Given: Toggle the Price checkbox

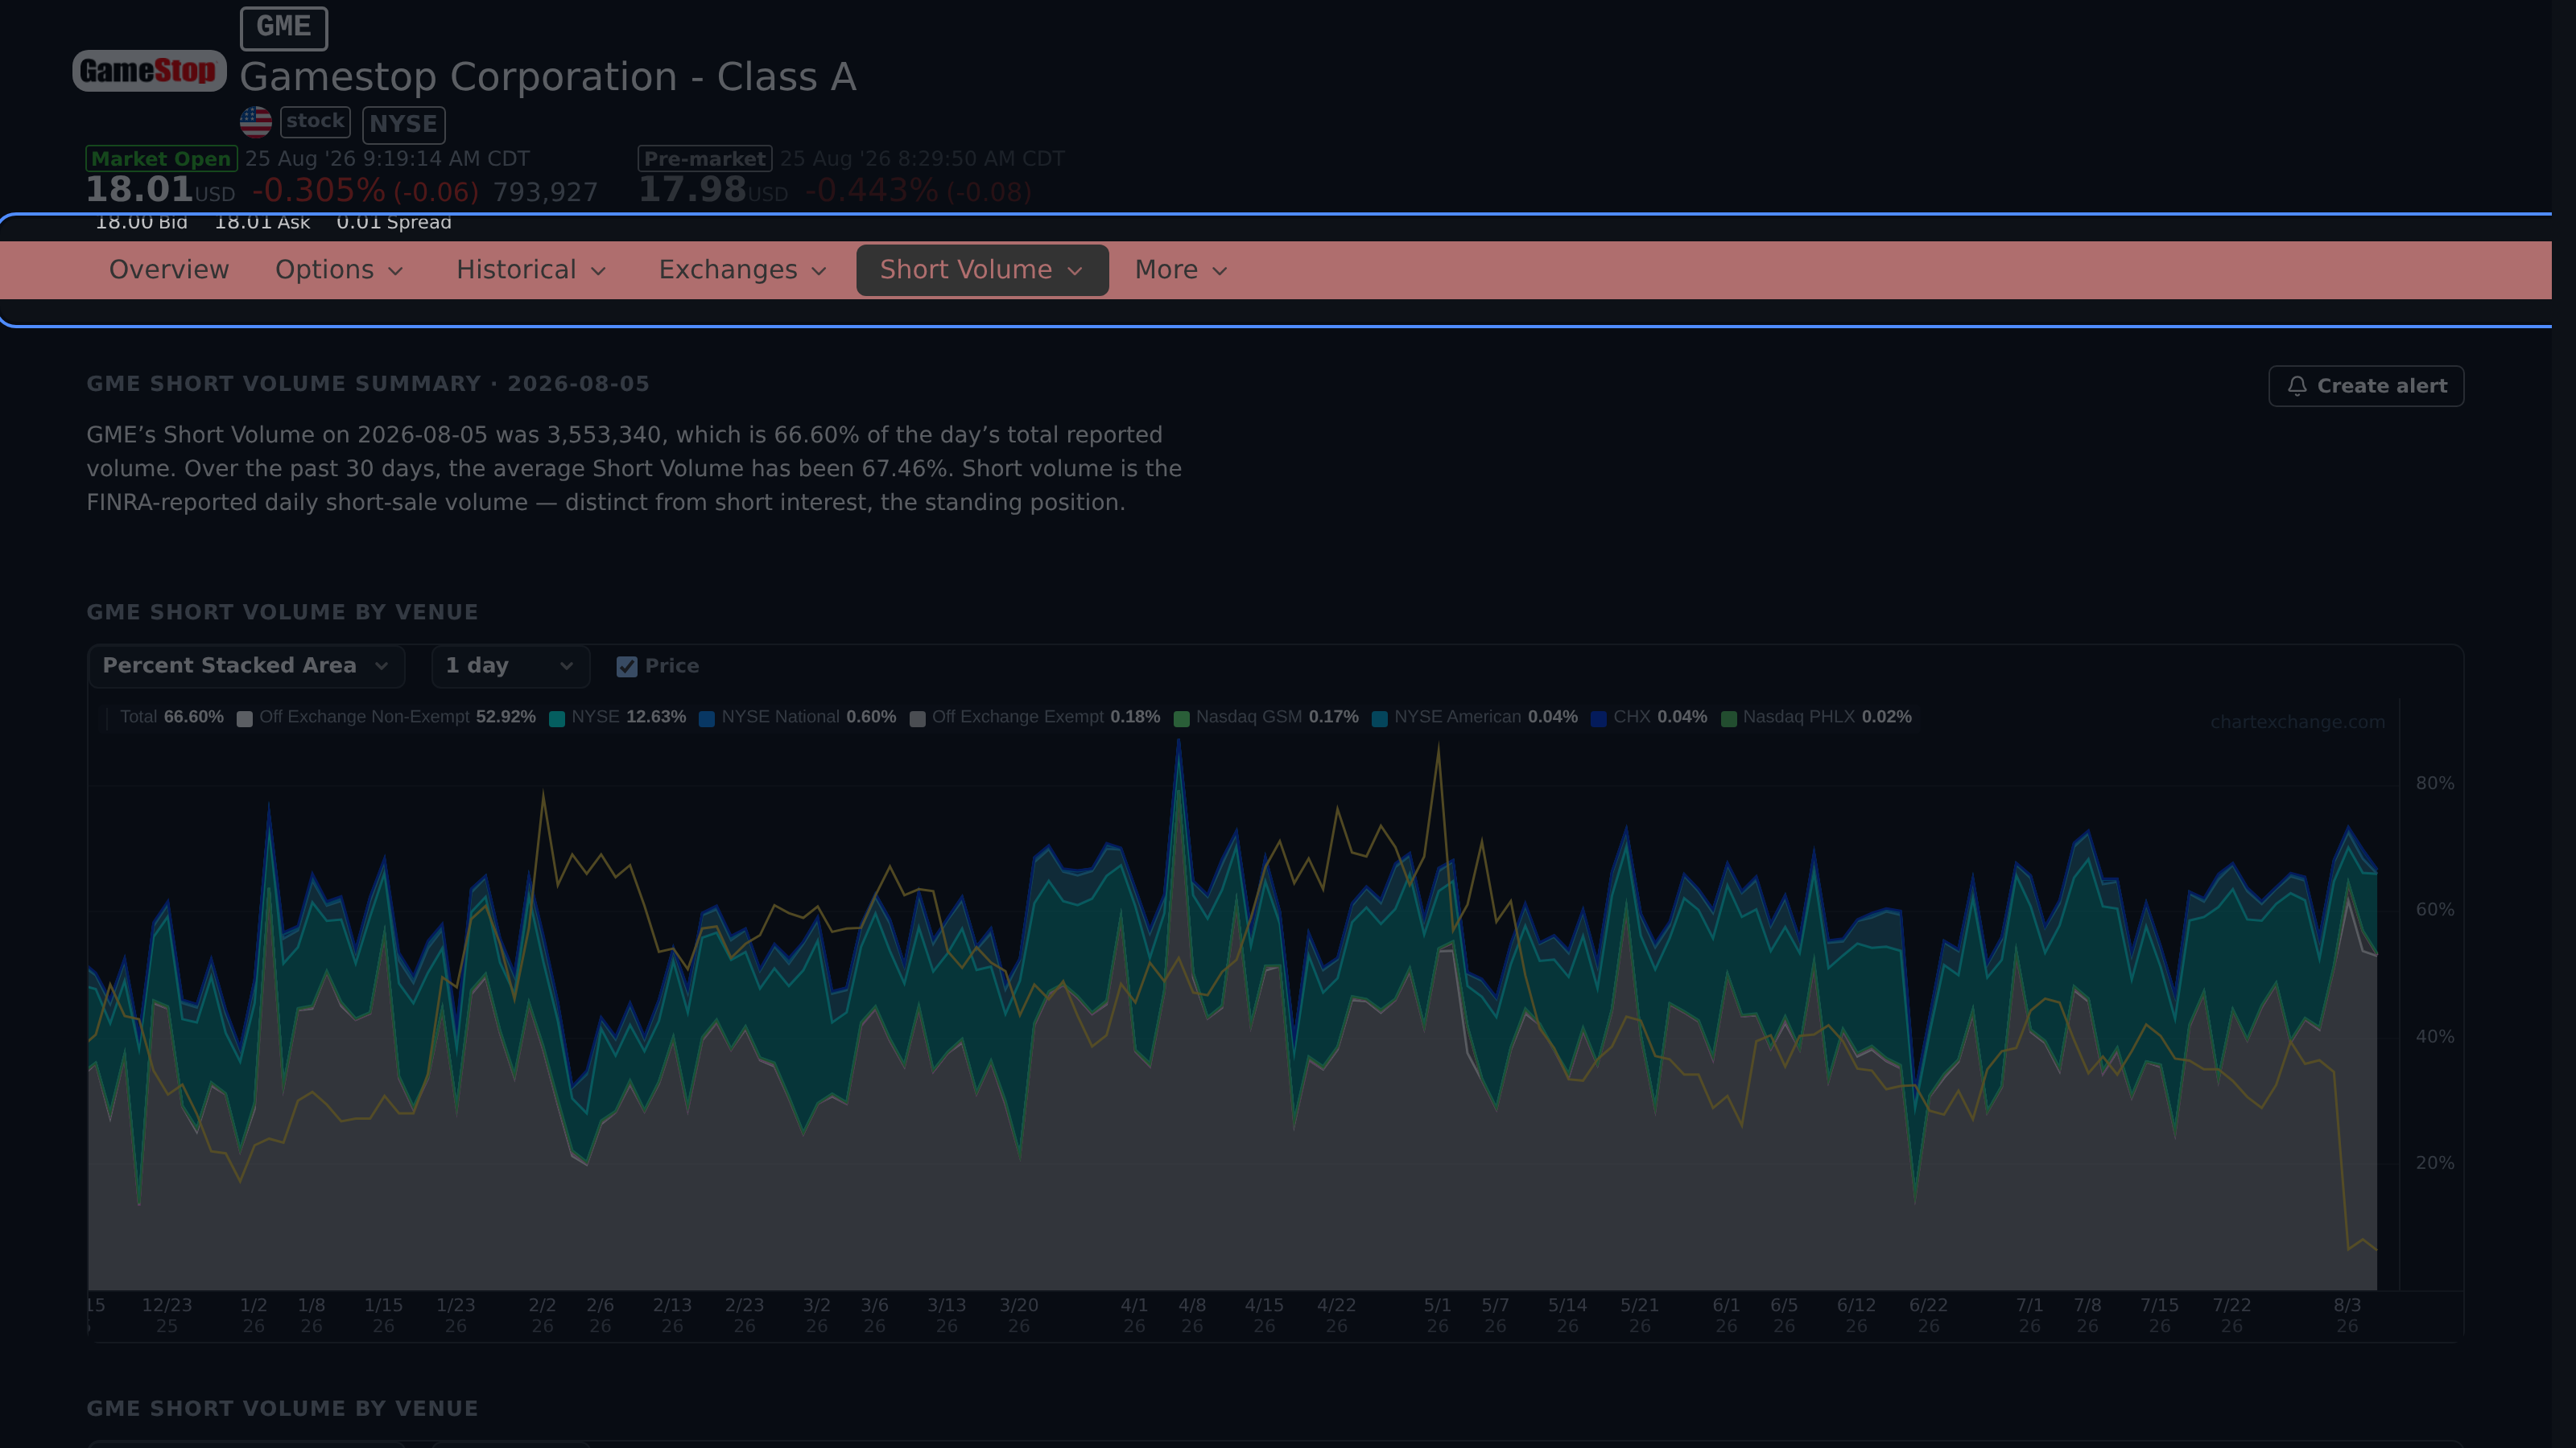Looking at the screenshot, I should [x=627, y=667].
